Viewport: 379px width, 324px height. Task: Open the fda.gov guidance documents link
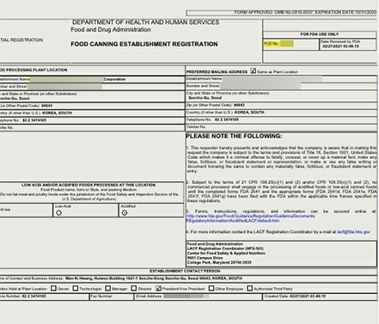click(x=251, y=216)
